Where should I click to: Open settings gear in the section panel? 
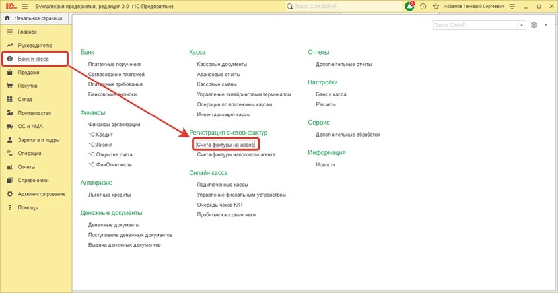tap(534, 25)
